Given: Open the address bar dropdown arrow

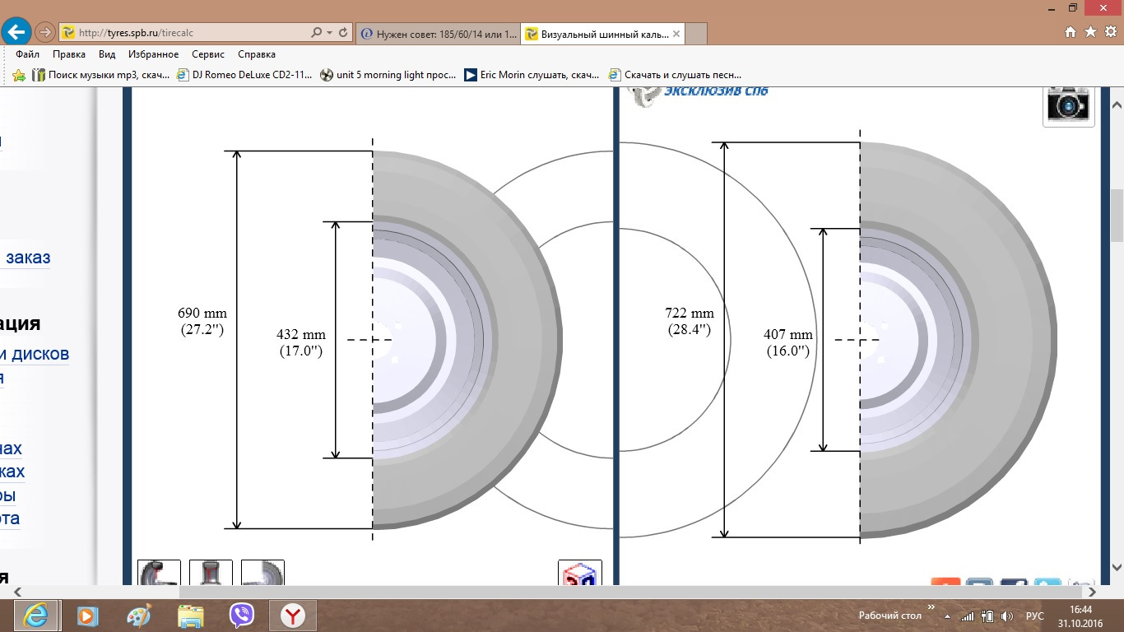Looking at the screenshot, I should point(330,33).
